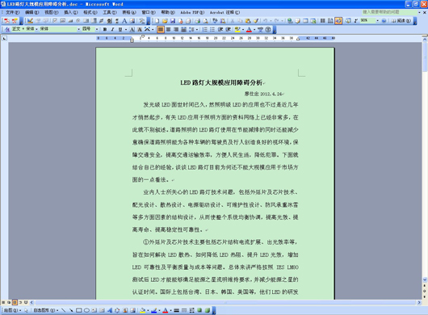This screenshot has height=315, width=428.
Task: Click the Open folder icon
Action: [165, 21]
